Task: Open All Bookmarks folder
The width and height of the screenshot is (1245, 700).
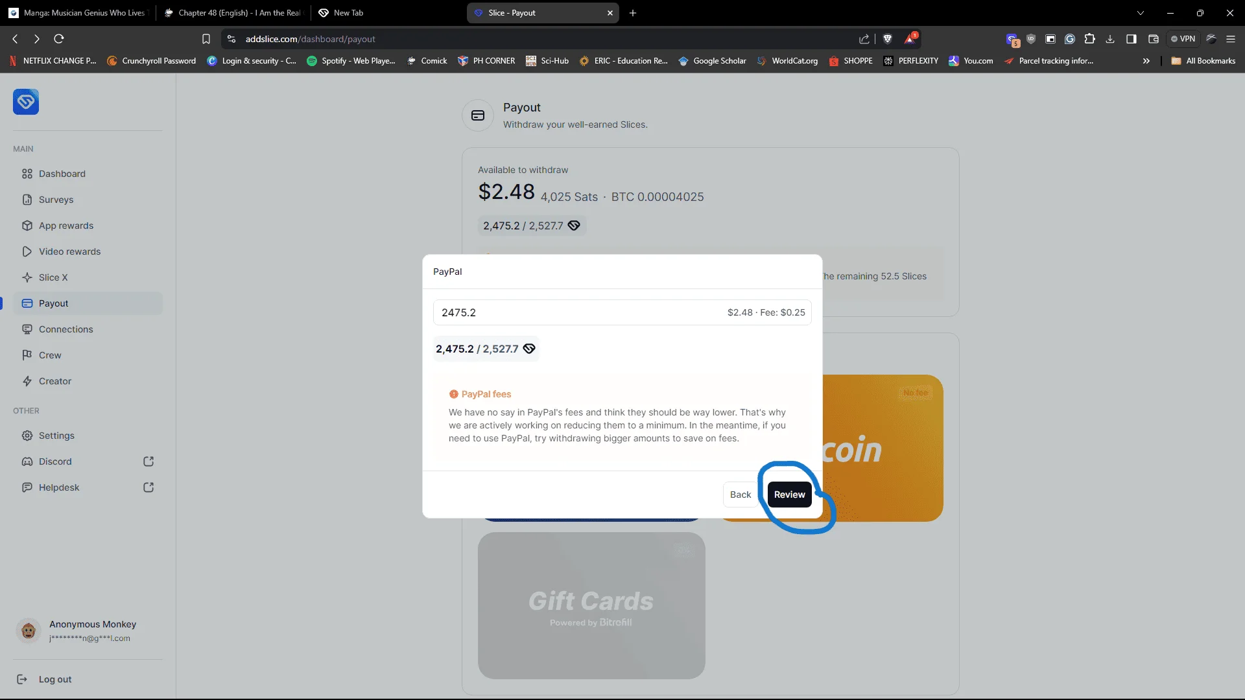Action: 1203,61
